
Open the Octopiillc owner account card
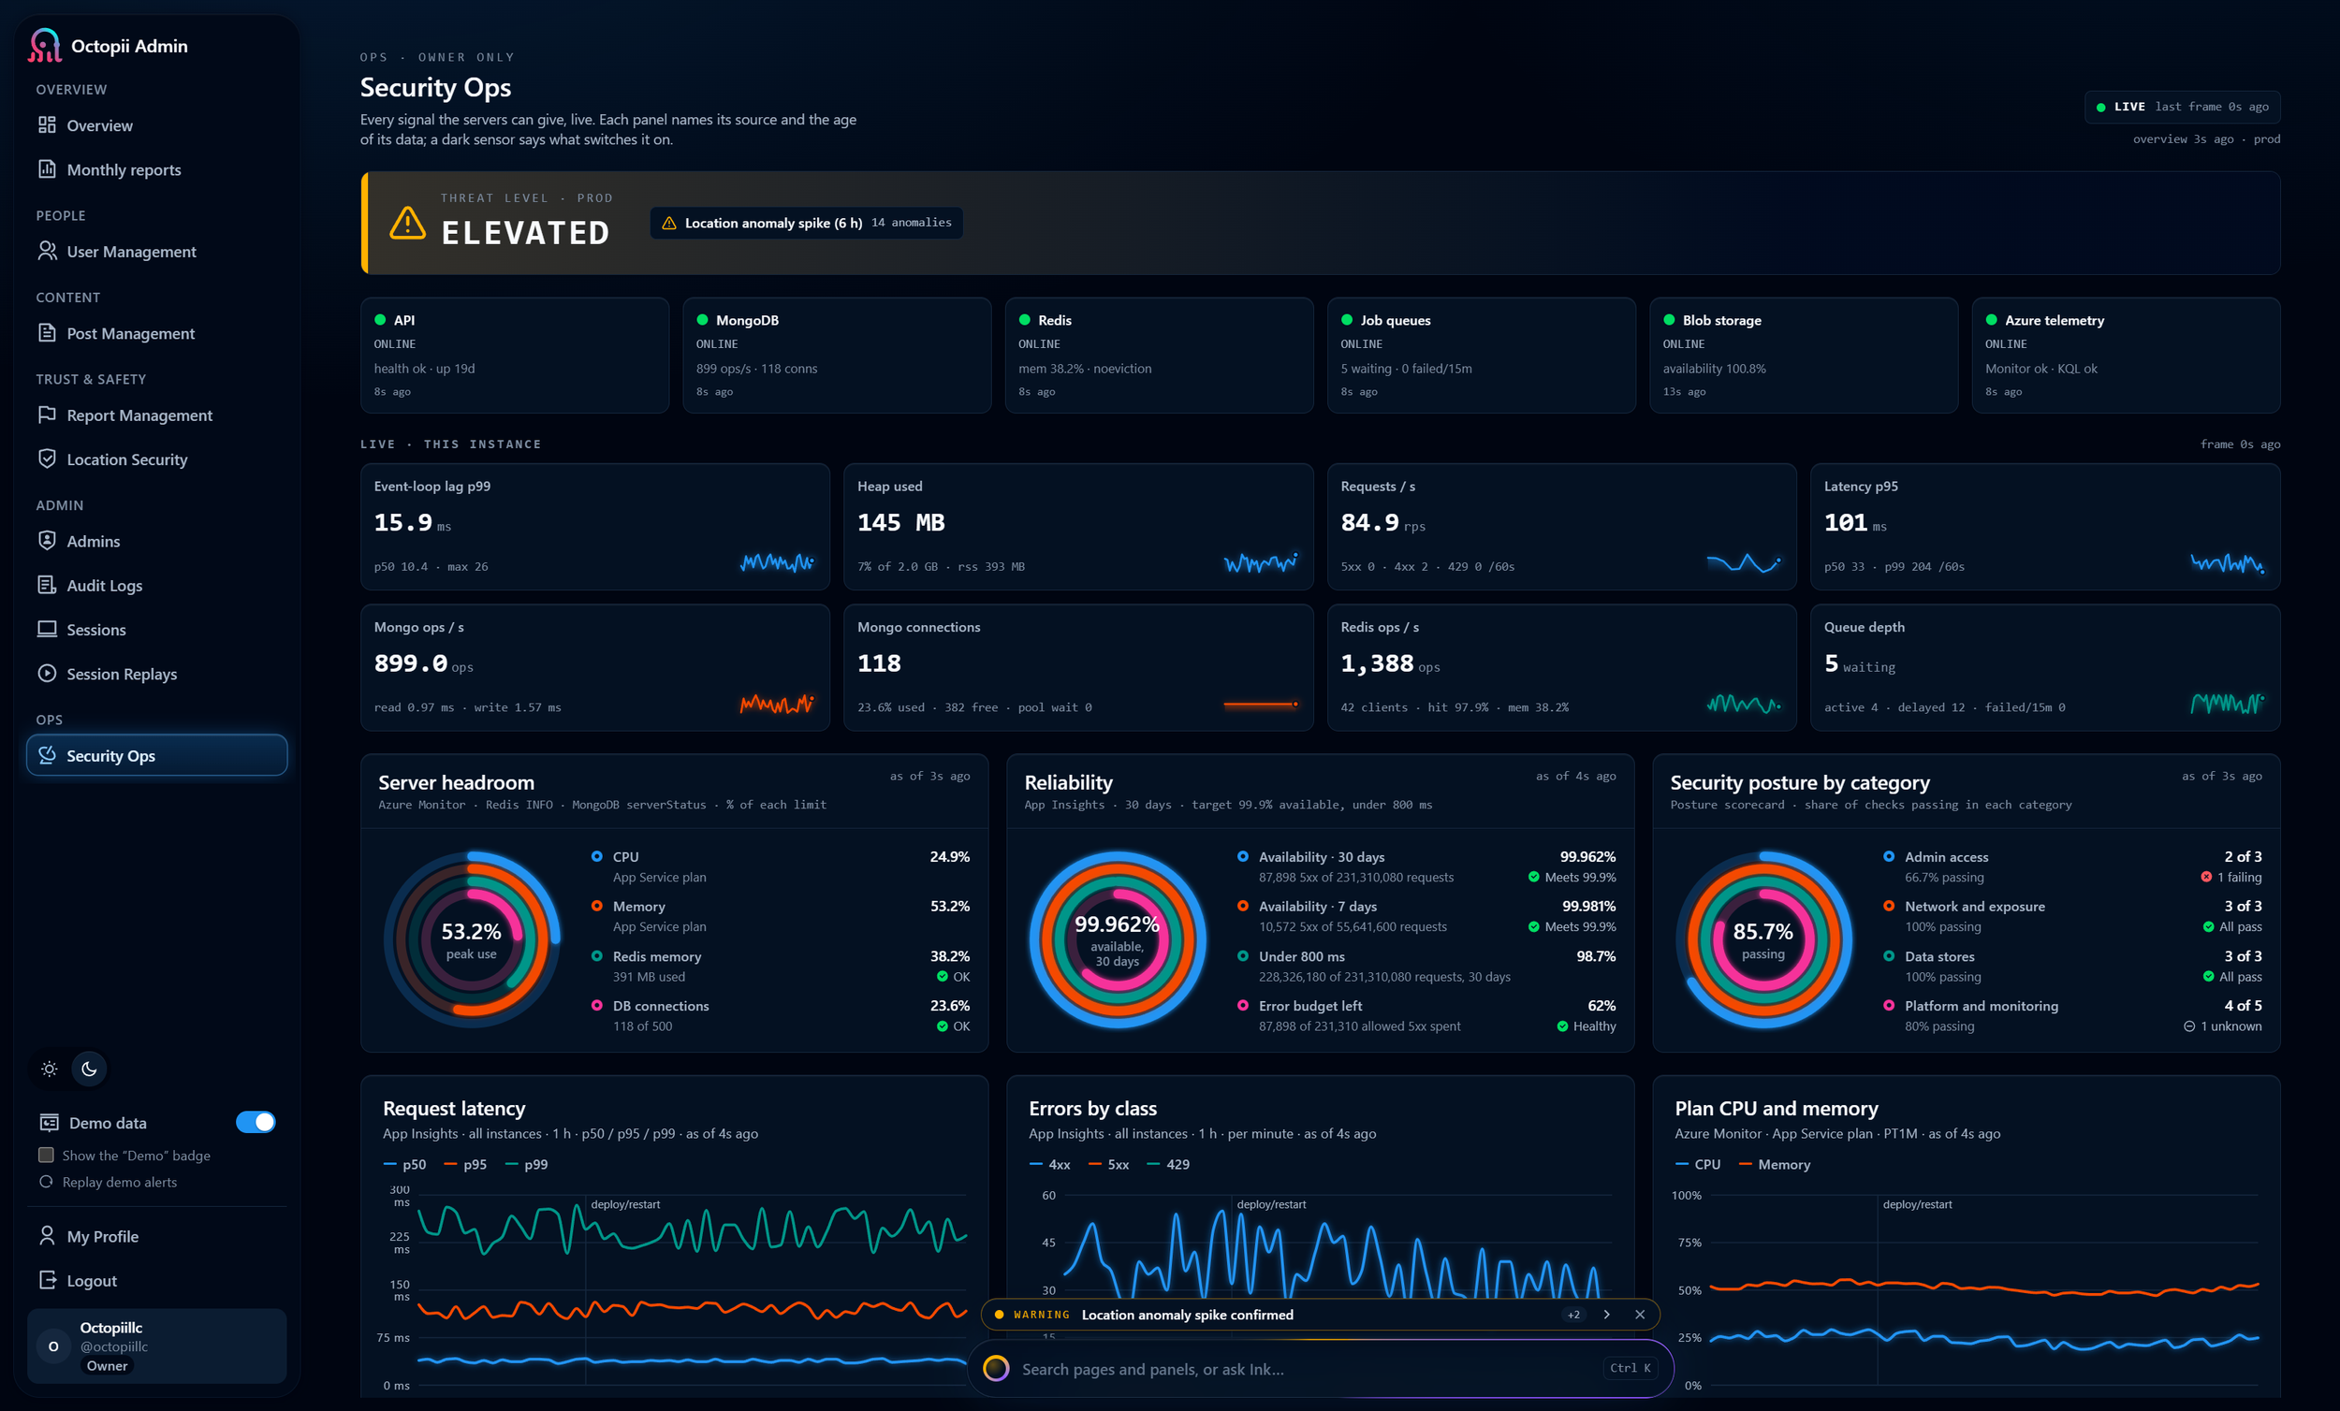pyautogui.click(x=156, y=1346)
